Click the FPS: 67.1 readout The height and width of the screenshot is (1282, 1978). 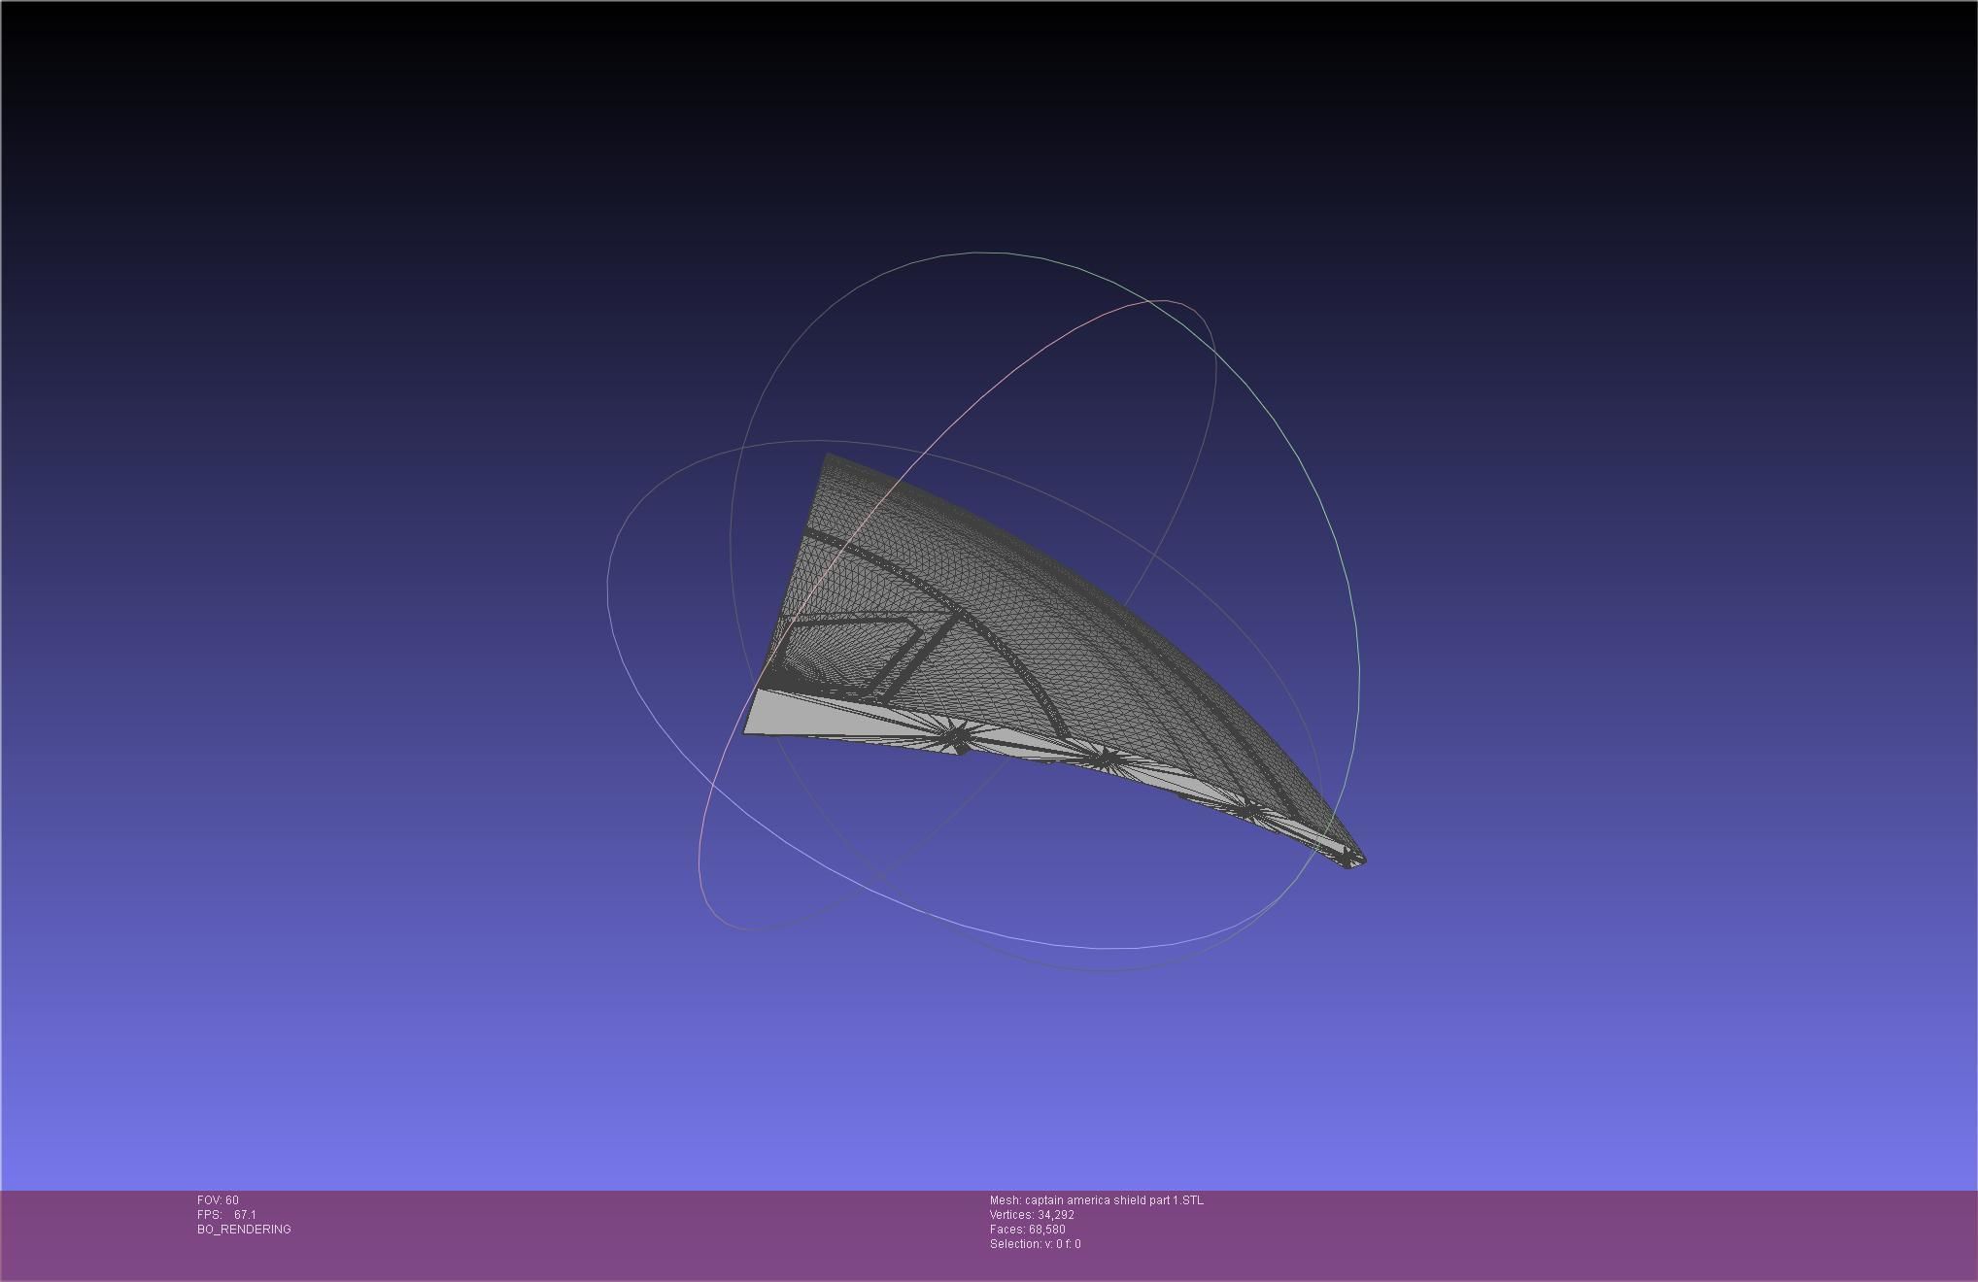click(226, 1215)
